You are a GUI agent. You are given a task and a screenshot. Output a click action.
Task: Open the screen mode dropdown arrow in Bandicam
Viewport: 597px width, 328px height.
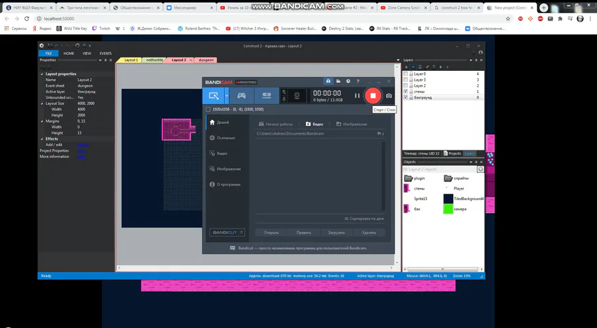tap(227, 96)
